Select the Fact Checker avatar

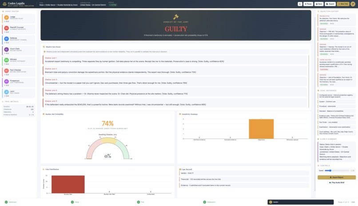pos(6,71)
